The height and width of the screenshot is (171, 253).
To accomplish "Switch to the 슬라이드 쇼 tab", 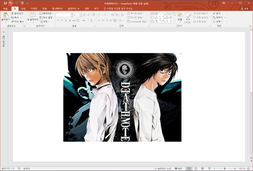I will pos(74,8).
